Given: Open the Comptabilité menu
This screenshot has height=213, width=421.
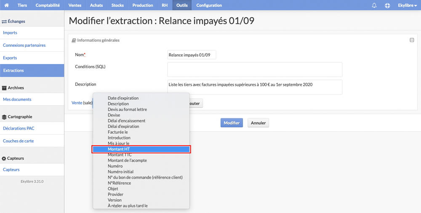Looking at the screenshot, I should (48, 5).
